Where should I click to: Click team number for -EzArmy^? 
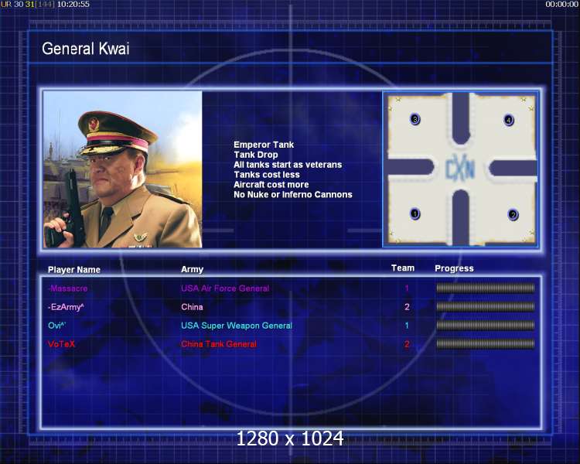[x=407, y=307]
